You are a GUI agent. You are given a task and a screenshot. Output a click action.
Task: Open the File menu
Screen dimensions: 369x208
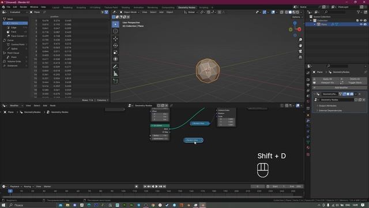point(9,7)
